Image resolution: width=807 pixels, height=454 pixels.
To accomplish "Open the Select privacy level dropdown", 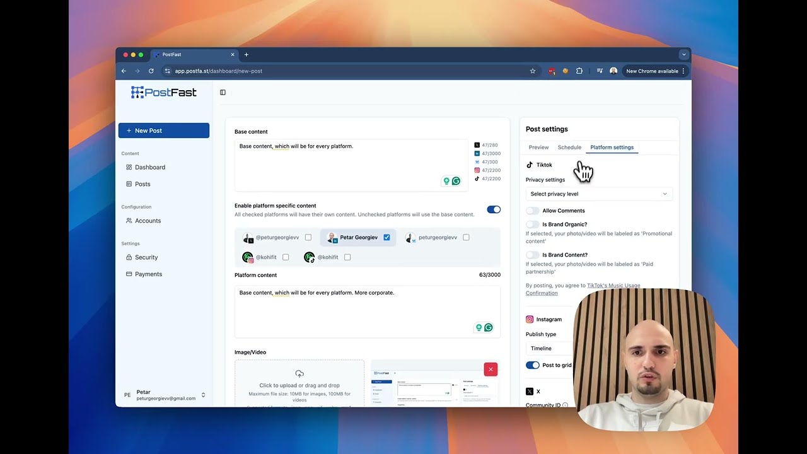I will (599, 194).
